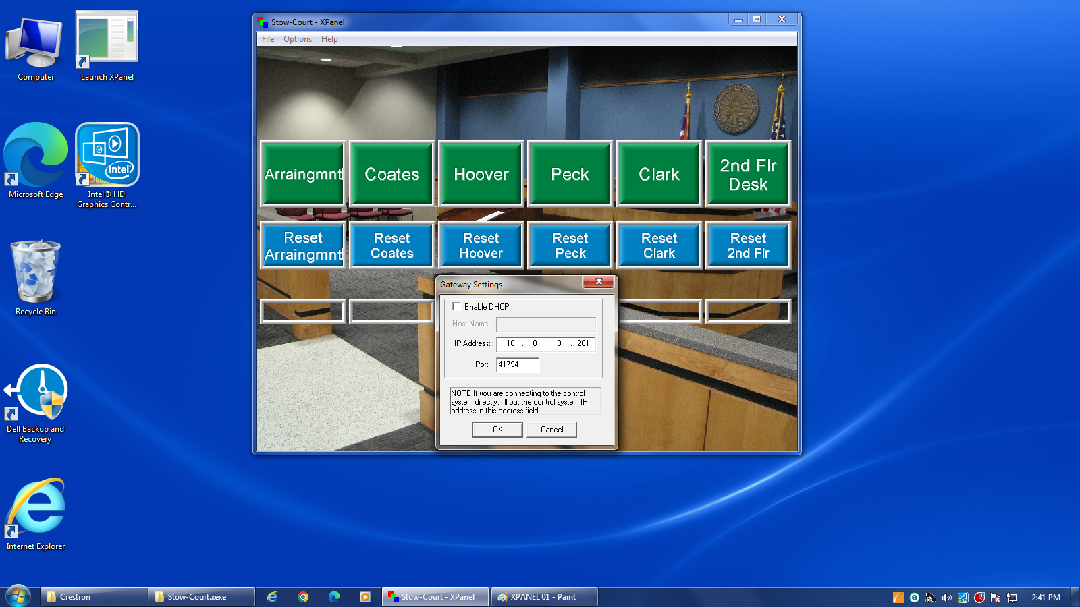Open the Launch XPanel desktop shortcut
The width and height of the screenshot is (1080, 607).
(x=107, y=47)
